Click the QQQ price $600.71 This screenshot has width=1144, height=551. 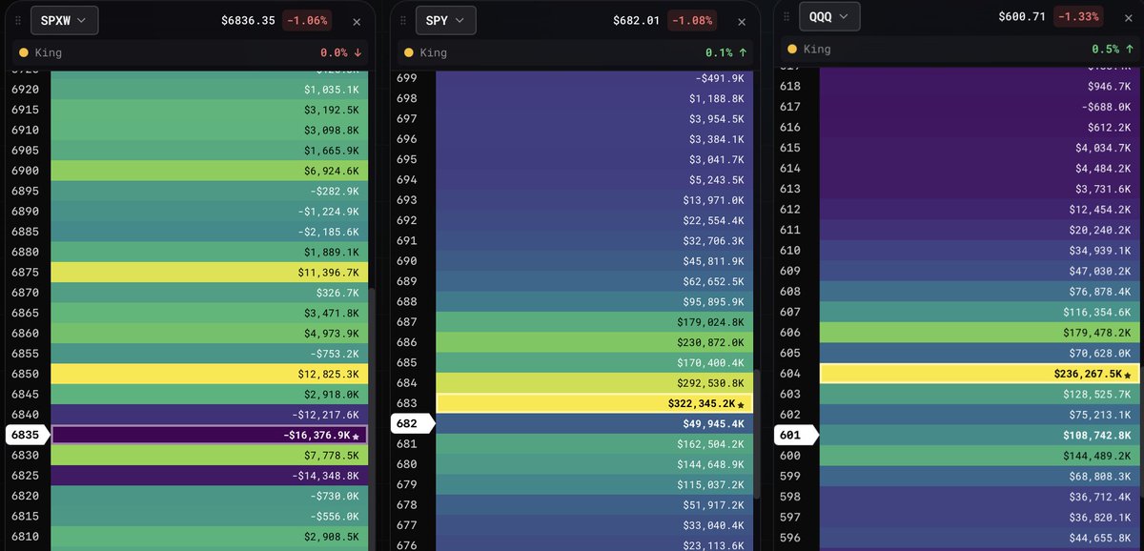pyautogui.click(x=1021, y=16)
